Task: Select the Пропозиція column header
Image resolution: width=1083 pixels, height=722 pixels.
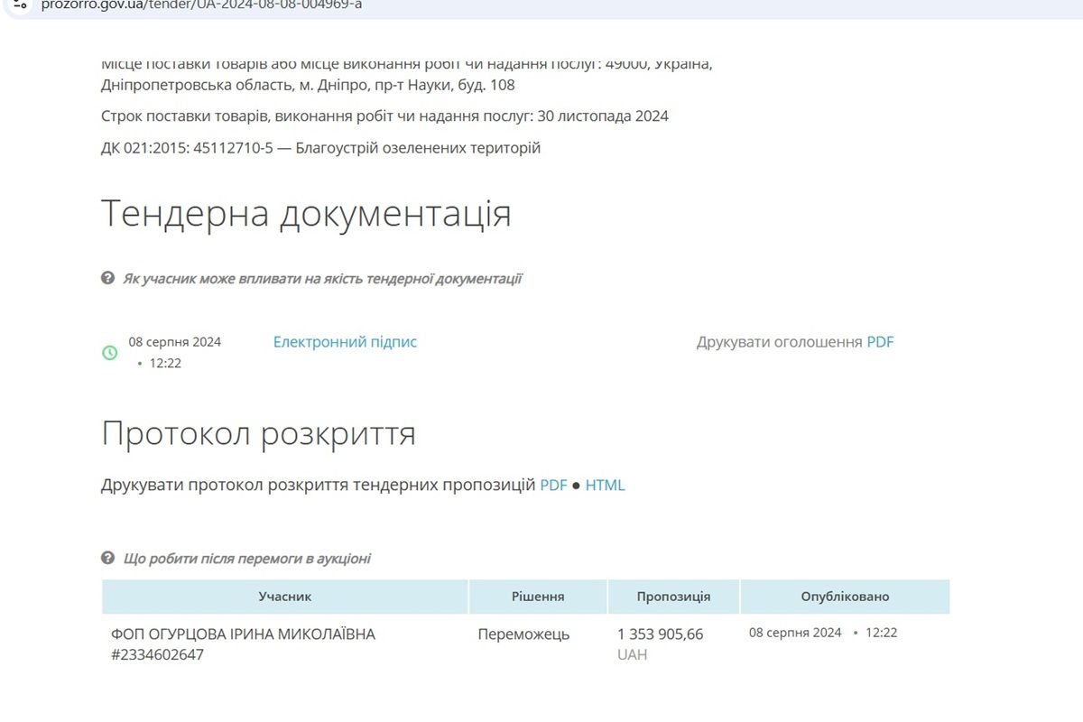Action: [675, 597]
